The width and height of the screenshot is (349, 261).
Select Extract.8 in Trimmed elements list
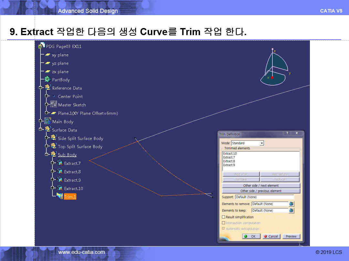coord(229,161)
